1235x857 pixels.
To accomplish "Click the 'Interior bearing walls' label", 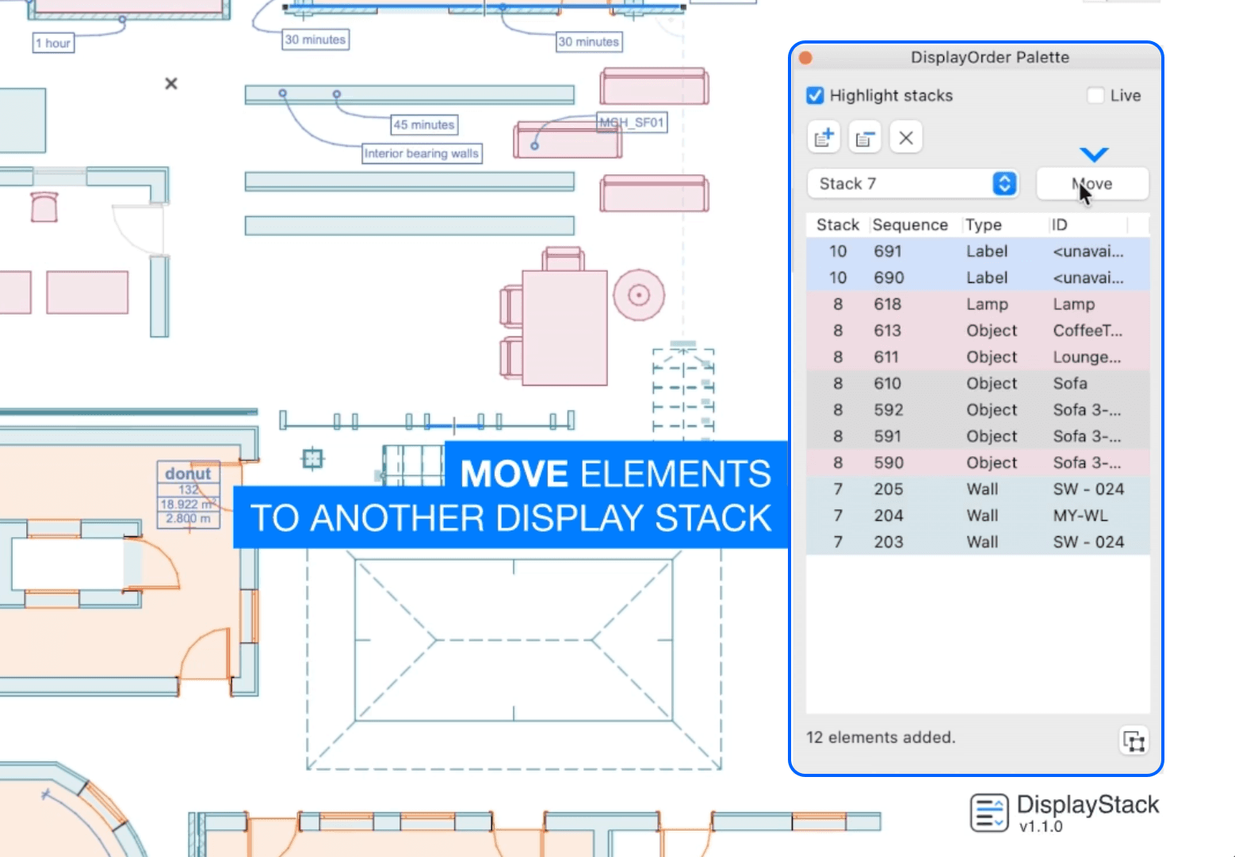I will pos(422,153).
